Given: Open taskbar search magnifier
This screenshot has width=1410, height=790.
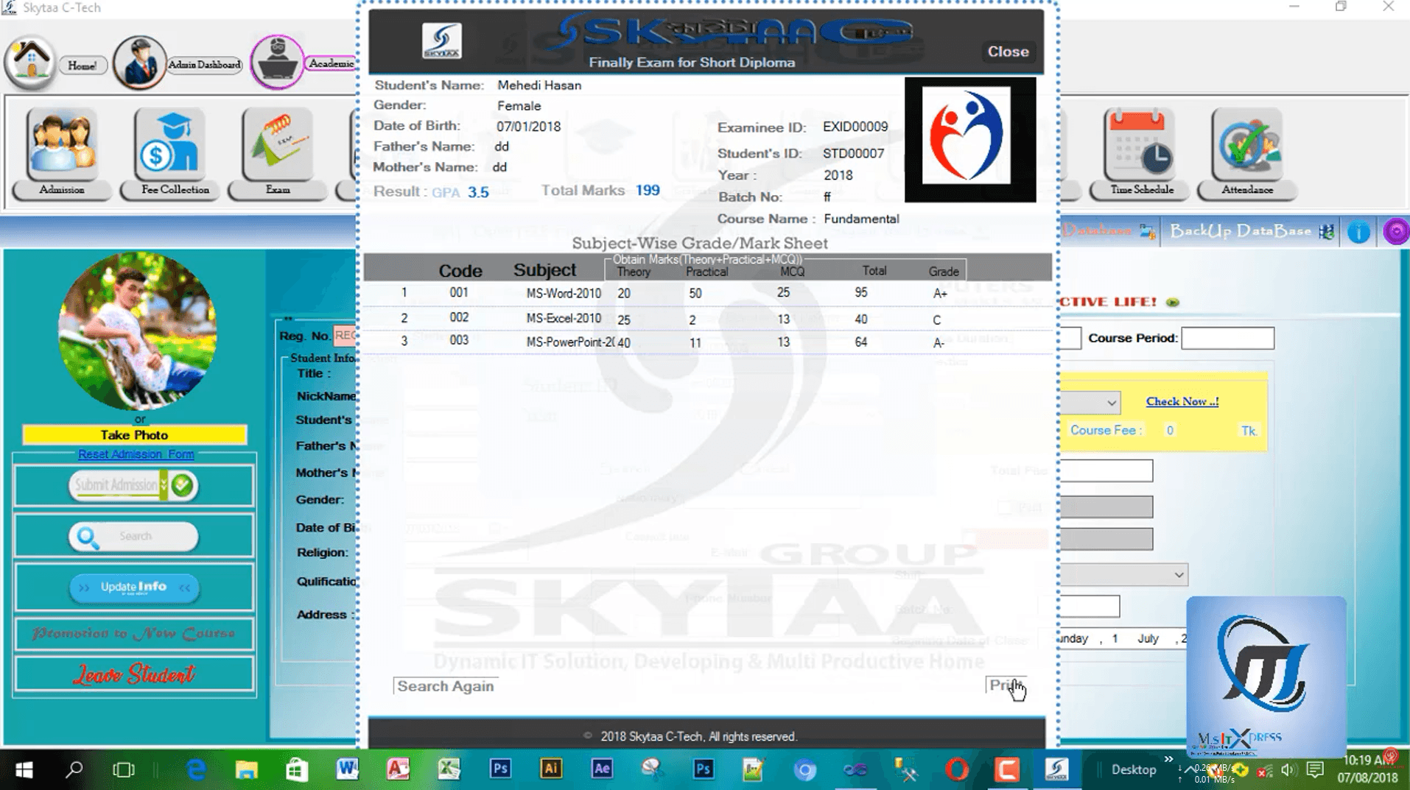Looking at the screenshot, I should 74,770.
